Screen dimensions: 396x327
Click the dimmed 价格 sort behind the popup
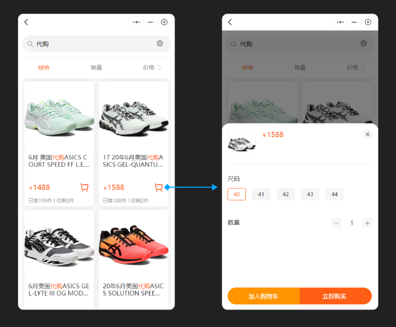[x=356, y=67]
